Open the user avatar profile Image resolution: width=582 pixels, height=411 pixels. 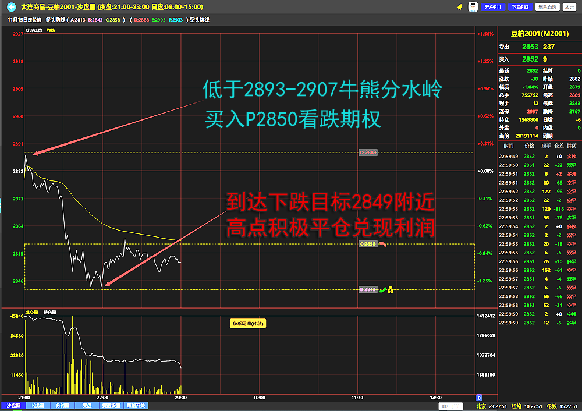pyautogui.click(x=473, y=7)
